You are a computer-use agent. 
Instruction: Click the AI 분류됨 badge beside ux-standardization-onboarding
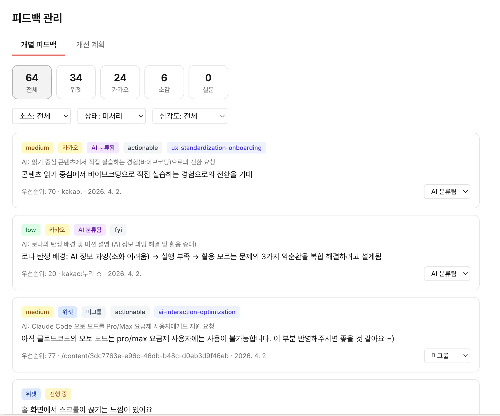(x=103, y=148)
